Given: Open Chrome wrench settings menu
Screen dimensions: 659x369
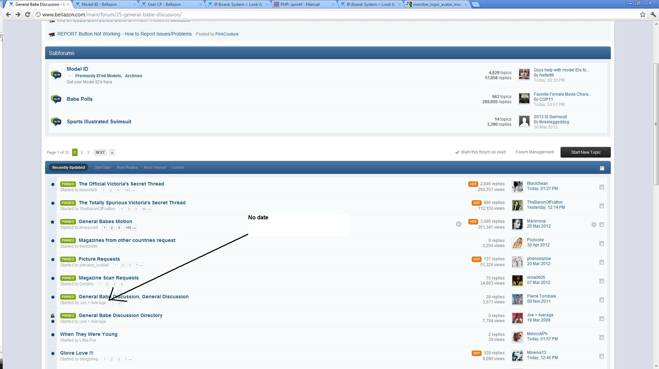Looking at the screenshot, I should point(653,14).
